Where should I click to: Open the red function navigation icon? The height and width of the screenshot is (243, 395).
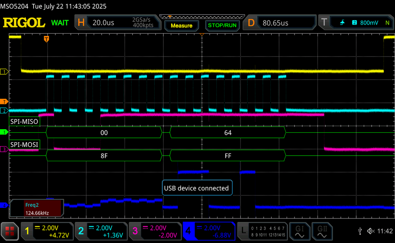click(9, 231)
